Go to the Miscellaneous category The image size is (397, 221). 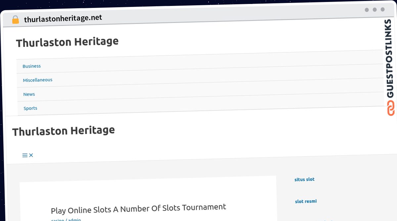(38, 80)
